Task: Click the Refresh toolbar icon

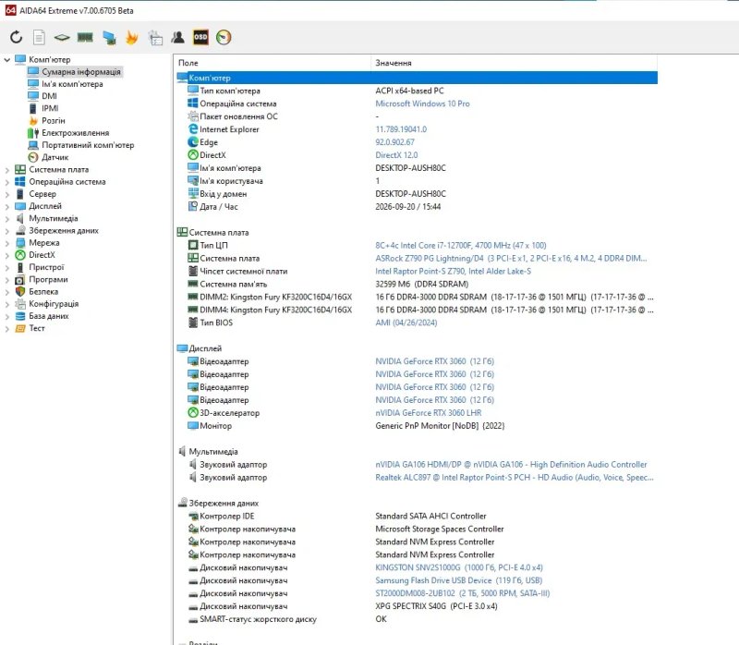Action: (x=16, y=37)
